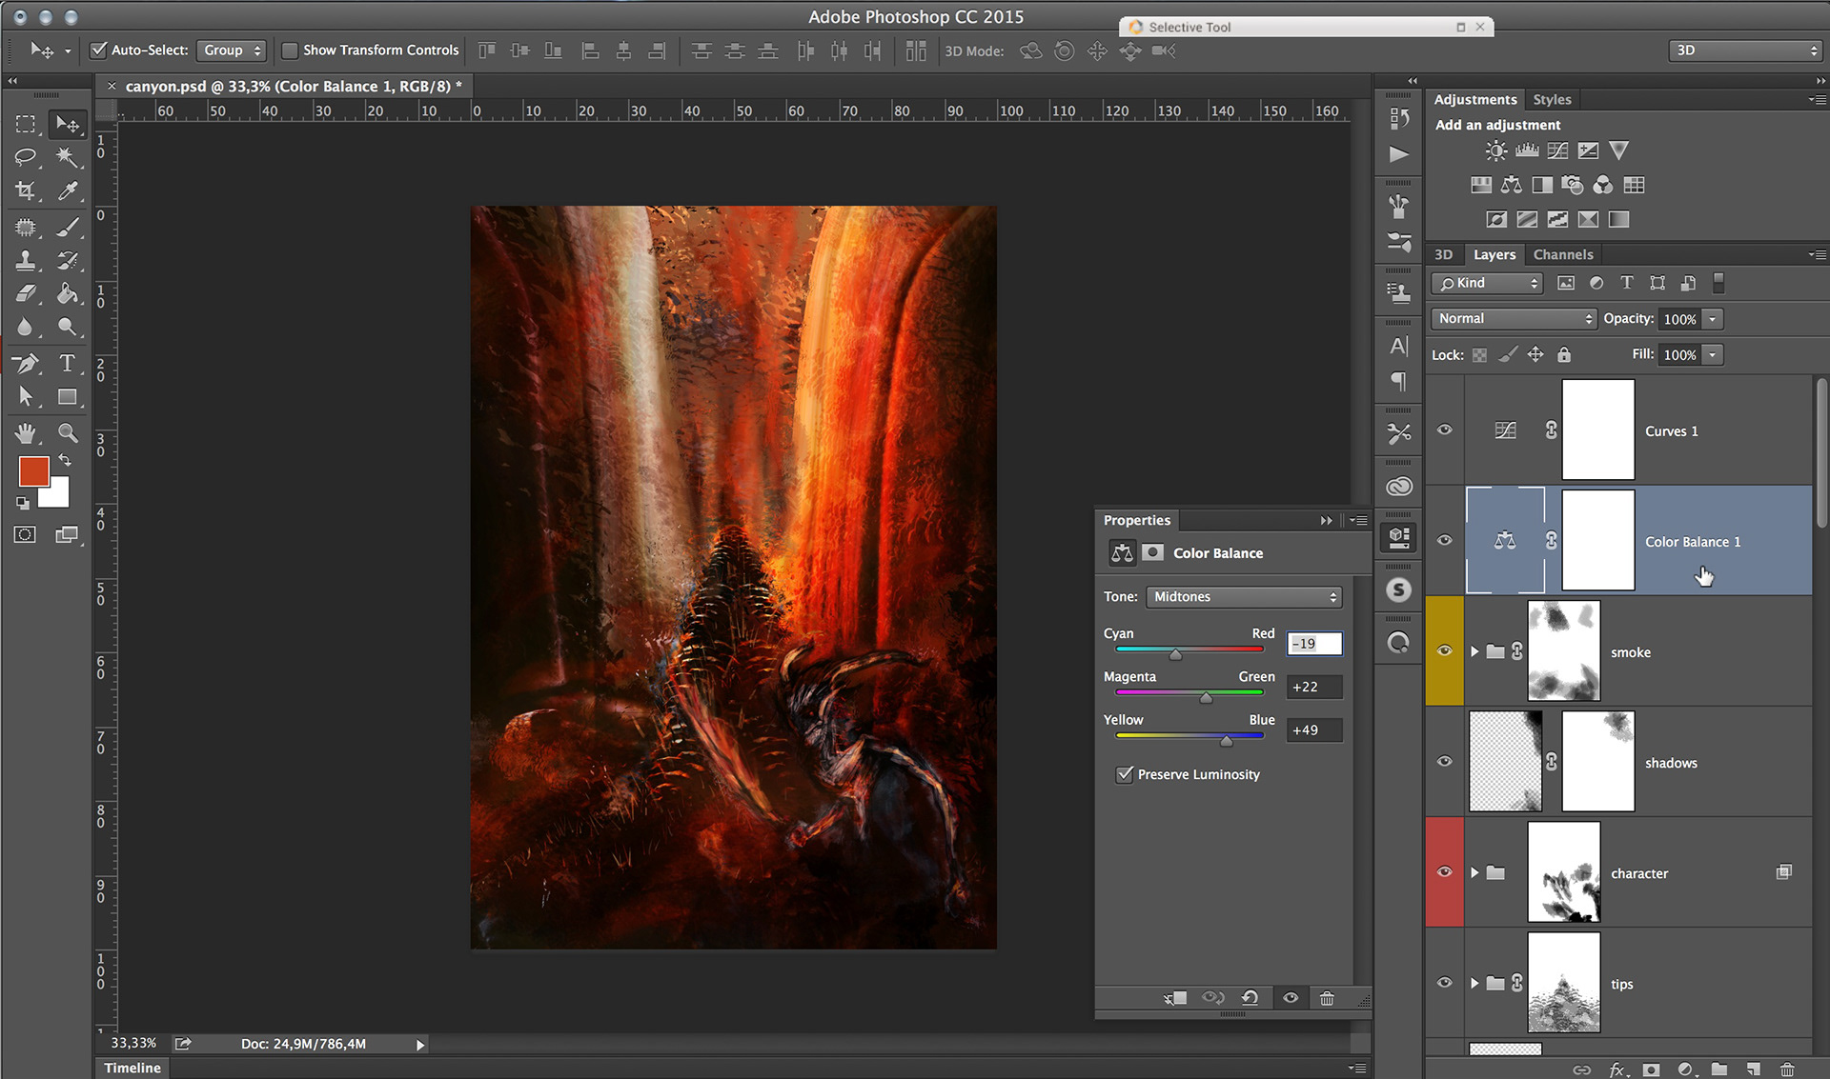
Task: Expand the tips group
Action: (1474, 983)
